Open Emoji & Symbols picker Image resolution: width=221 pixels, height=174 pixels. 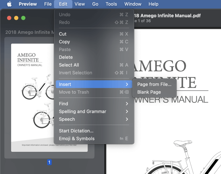coord(94,139)
